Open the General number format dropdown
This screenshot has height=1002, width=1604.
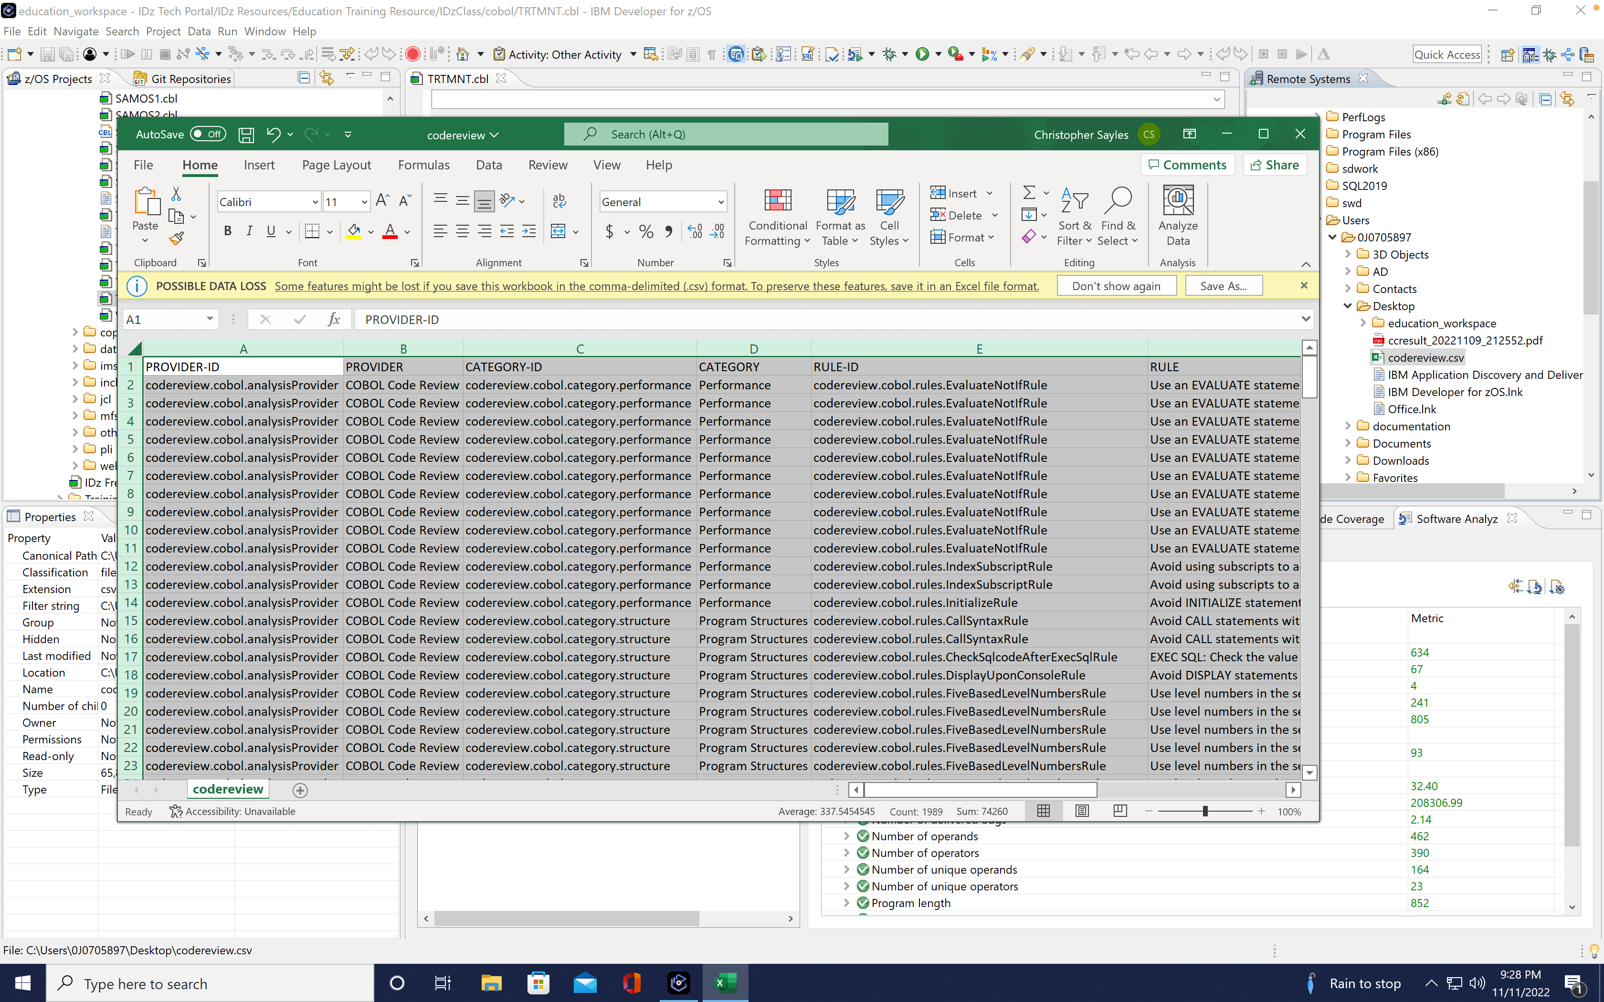click(x=720, y=201)
